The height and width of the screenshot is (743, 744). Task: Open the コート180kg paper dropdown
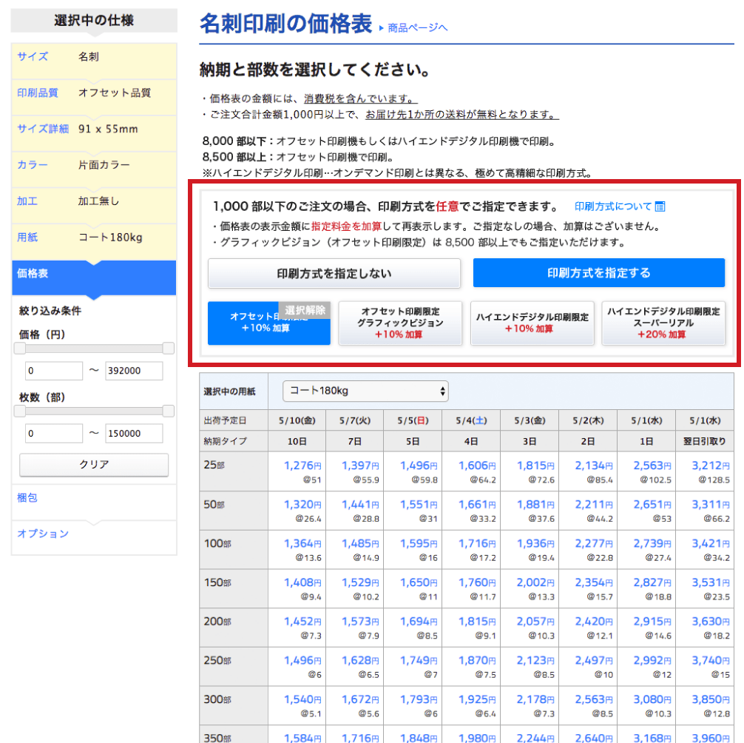tap(365, 390)
